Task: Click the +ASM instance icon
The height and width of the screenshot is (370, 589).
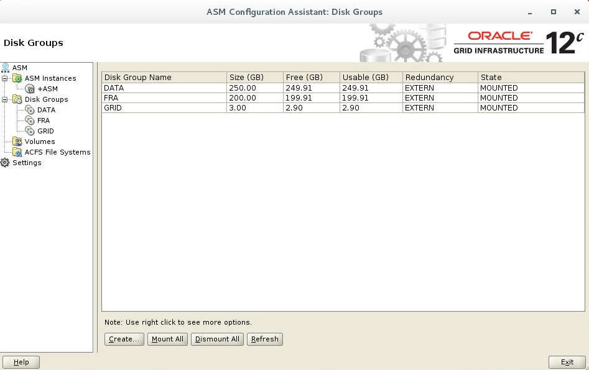Action: point(30,89)
